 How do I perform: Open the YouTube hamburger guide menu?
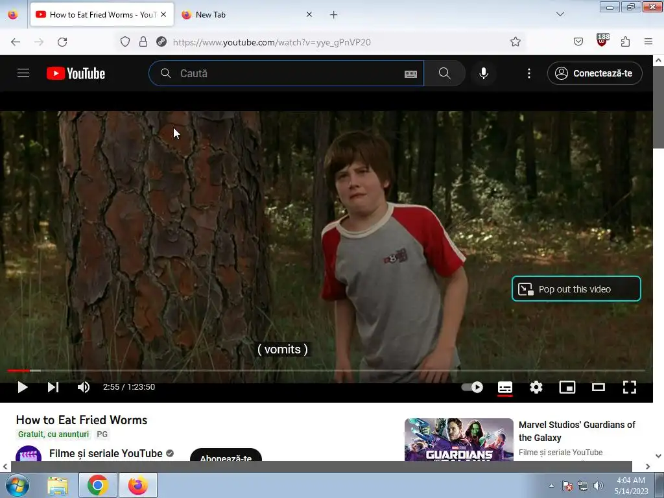coord(23,73)
